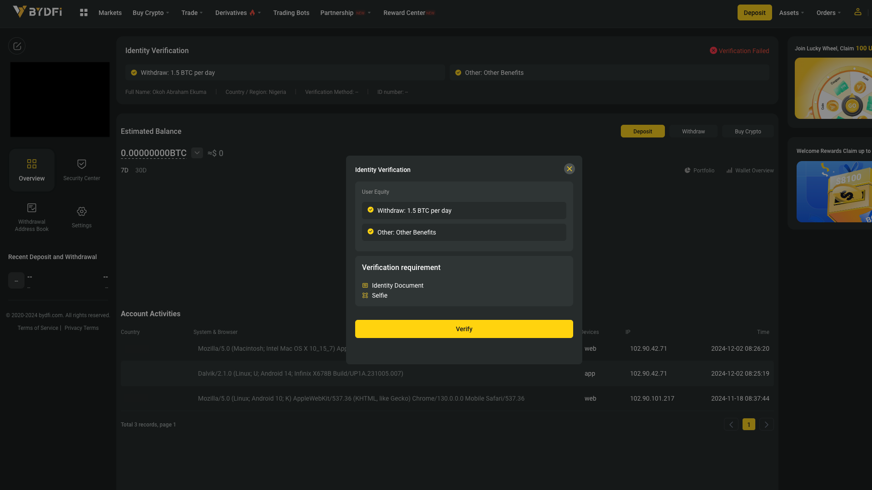This screenshot has width=872, height=490.
Task: Select the Overview grid icon
Action: click(x=32, y=164)
